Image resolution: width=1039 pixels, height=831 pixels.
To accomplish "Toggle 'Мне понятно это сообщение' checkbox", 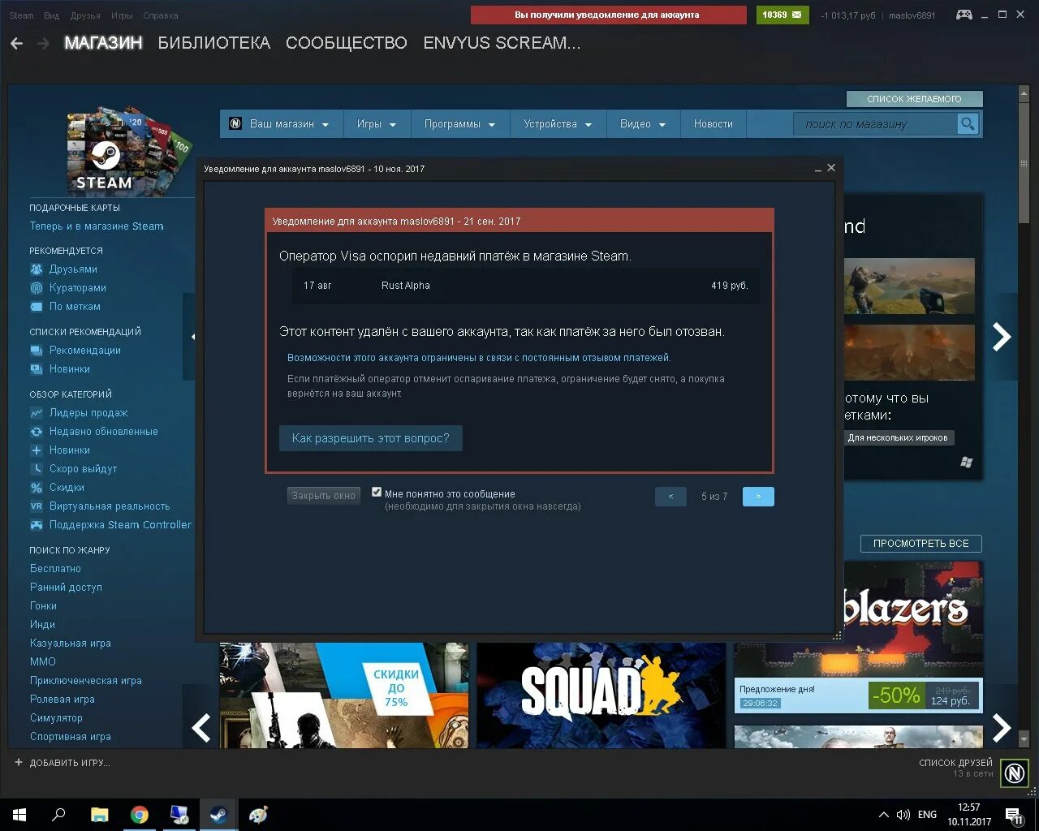I will 377,492.
